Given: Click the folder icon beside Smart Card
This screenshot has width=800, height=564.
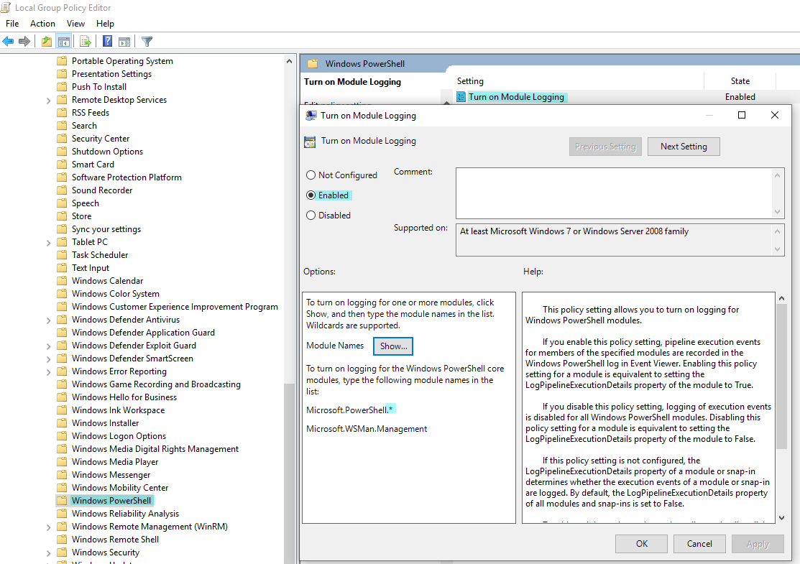Looking at the screenshot, I should 62,165.
